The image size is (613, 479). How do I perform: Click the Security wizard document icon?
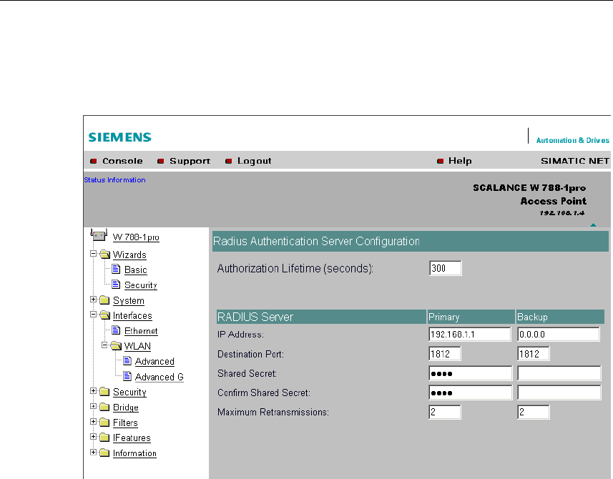(x=116, y=284)
